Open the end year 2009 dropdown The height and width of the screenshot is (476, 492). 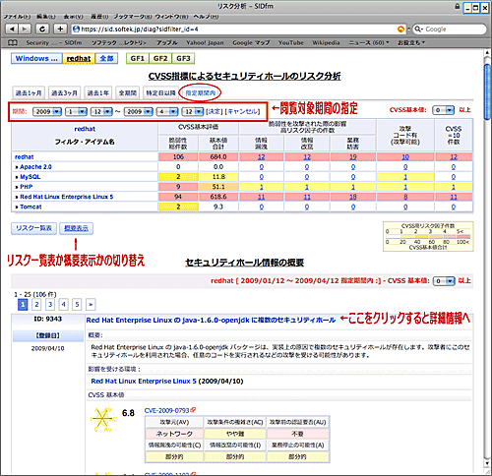point(139,112)
